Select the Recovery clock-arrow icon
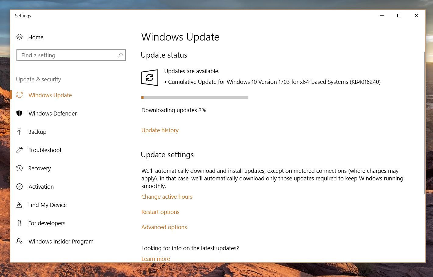The image size is (433, 277). tap(20, 168)
